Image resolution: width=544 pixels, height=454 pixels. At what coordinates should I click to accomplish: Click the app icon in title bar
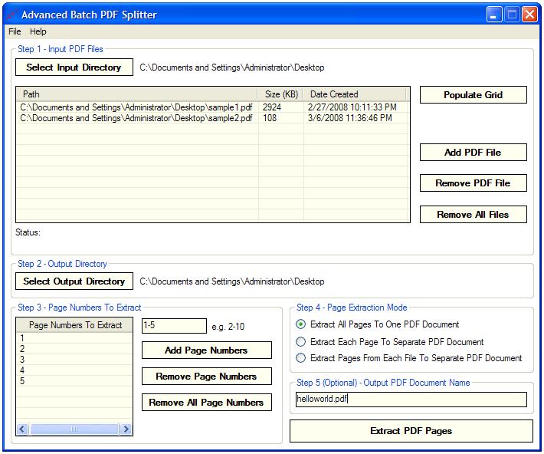11,15
